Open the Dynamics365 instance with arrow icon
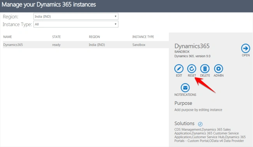The width and height of the screenshot is (253, 147). tap(246, 48)
